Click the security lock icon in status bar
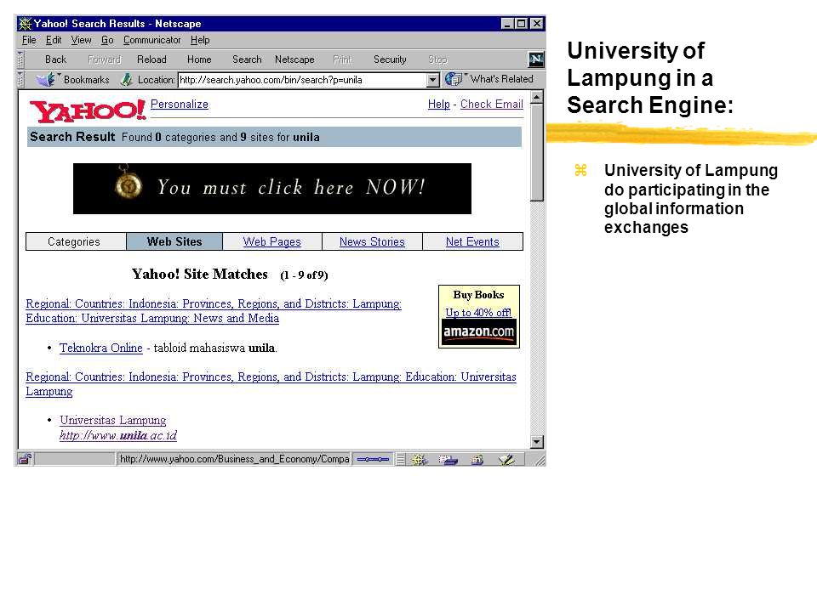This screenshot has height=612, width=817. 25,459
